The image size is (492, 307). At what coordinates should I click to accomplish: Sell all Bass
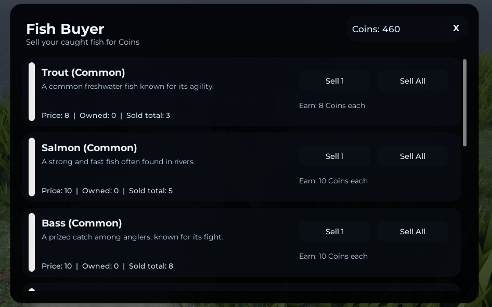(x=412, y=232)
